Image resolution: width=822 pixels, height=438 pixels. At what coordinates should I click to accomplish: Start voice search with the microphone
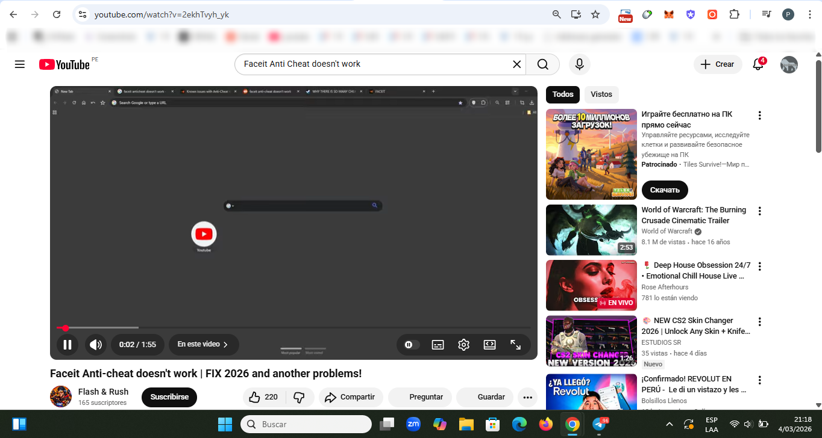[579, 64]
